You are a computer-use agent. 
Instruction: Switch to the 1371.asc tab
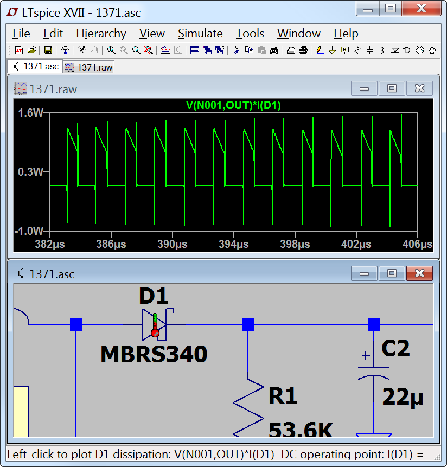point(35,67)
